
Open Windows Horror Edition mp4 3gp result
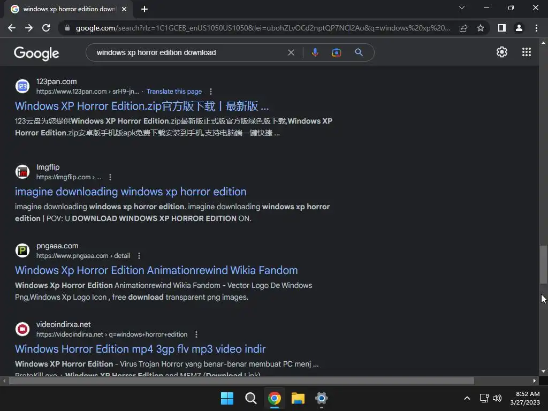[140, 349]
